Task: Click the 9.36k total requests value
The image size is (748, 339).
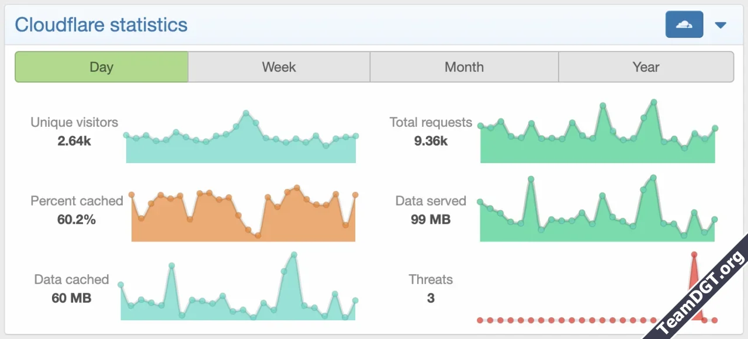Action: (x=431, y=141)
